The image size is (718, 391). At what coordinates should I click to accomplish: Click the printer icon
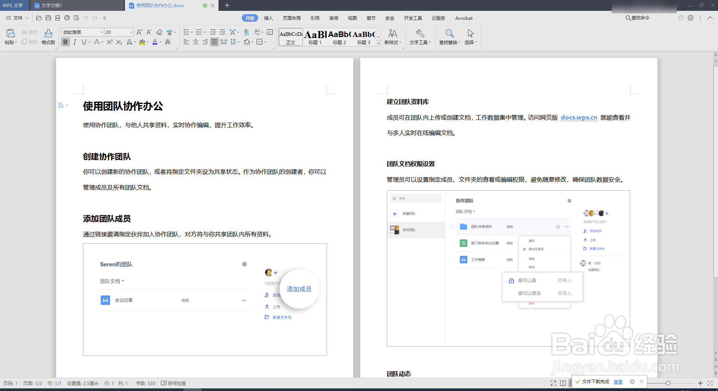click(x=67, y=18)
